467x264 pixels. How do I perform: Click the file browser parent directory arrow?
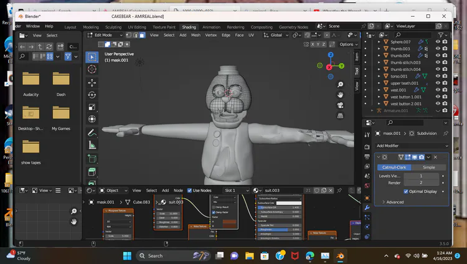click(x=40, y=47)
